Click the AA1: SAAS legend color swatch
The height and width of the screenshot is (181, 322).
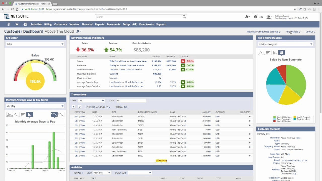[275, 117]
